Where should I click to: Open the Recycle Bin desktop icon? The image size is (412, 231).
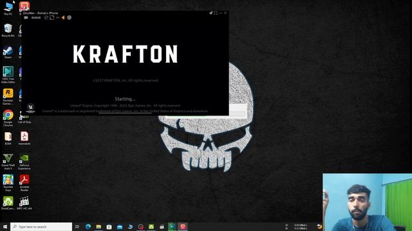coord(8,30)
